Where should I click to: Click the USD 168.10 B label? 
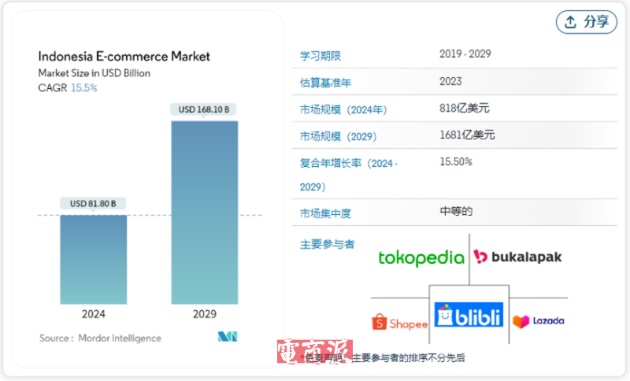tap(204, 109)
